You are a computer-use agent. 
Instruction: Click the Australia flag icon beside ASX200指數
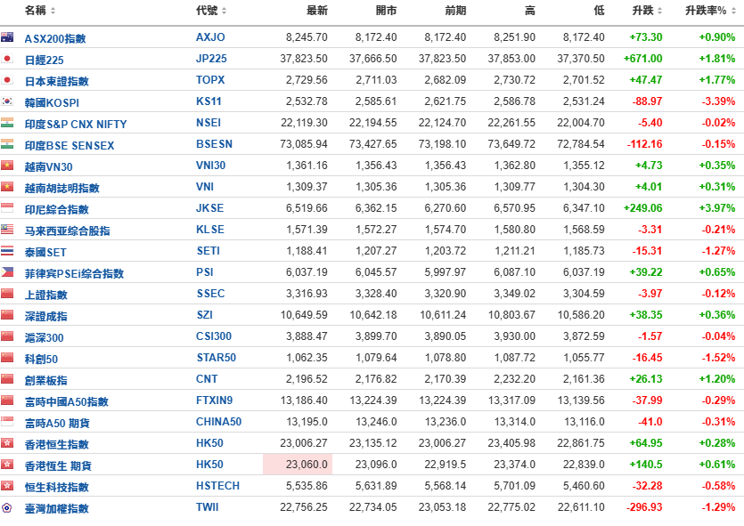pos(6,37)
